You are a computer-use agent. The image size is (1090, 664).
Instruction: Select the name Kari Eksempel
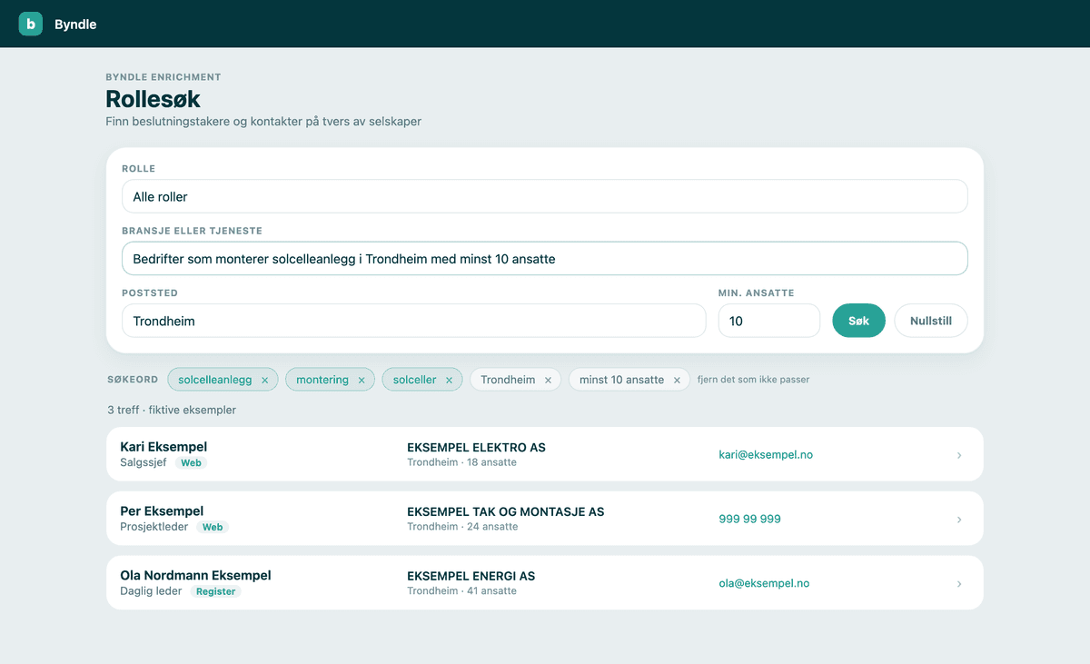pyautogui.click(x=163, y=447)
